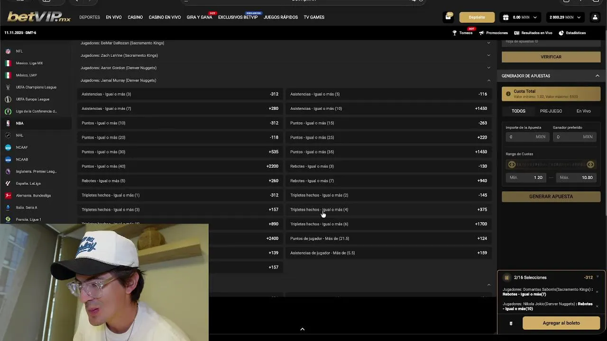Delete all selections with trash icon

pyautogui.click(x=511, y=323)
